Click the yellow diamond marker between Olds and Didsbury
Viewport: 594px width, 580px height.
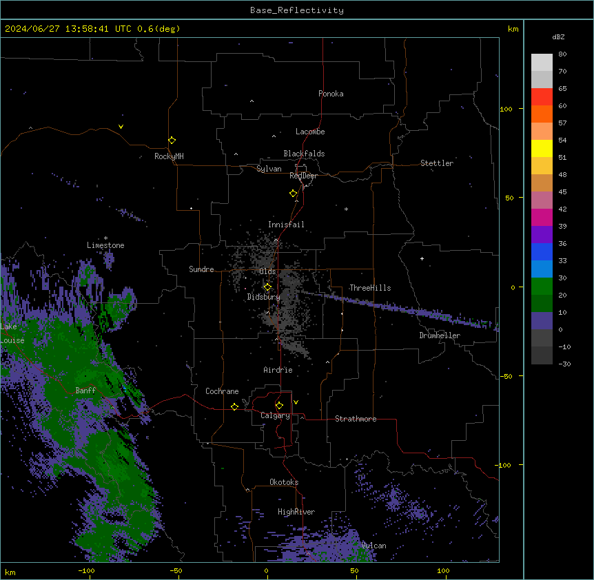pyautogui.click(x=267, y=287)
